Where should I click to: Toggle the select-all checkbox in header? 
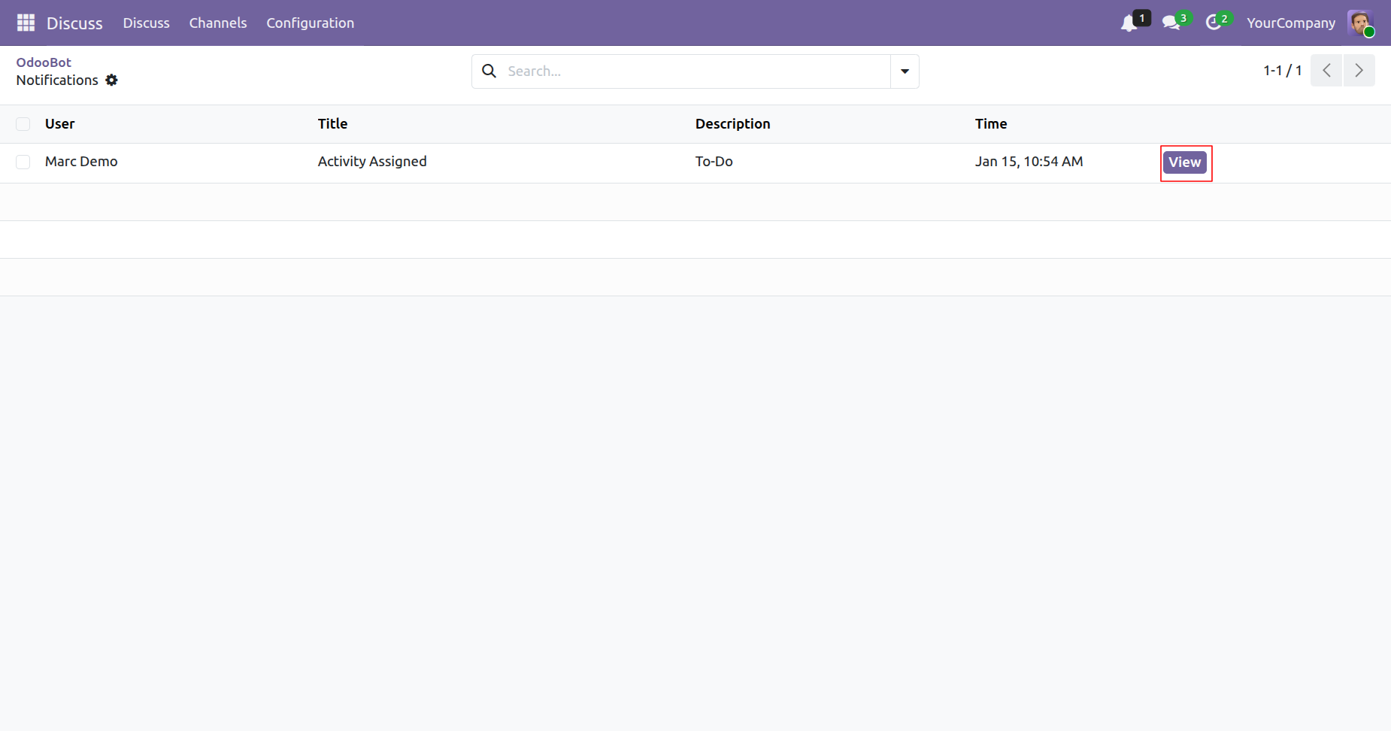[x=23, y=124]
